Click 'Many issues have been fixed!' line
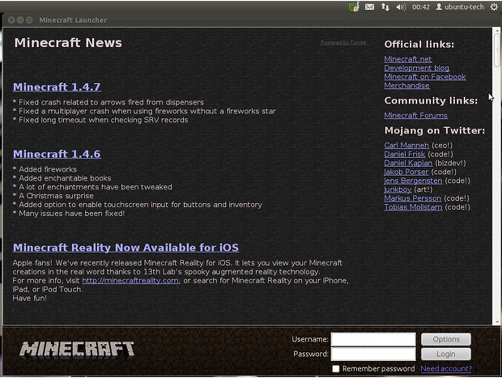Screen dimensions: 502x378 tap(68, 213)
